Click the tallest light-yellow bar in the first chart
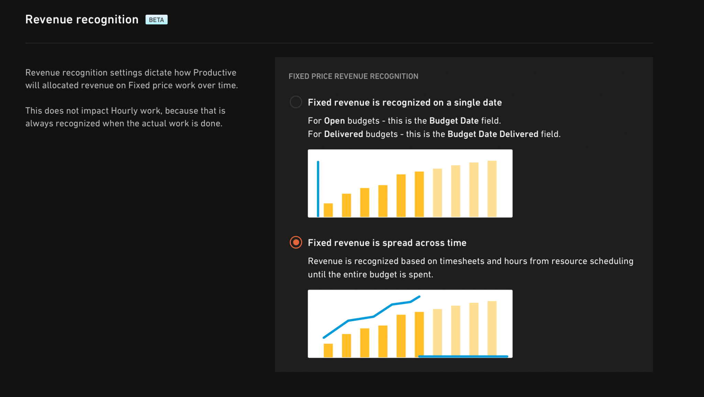This screenshot has width=704, height=397. (x=492, y=189)
